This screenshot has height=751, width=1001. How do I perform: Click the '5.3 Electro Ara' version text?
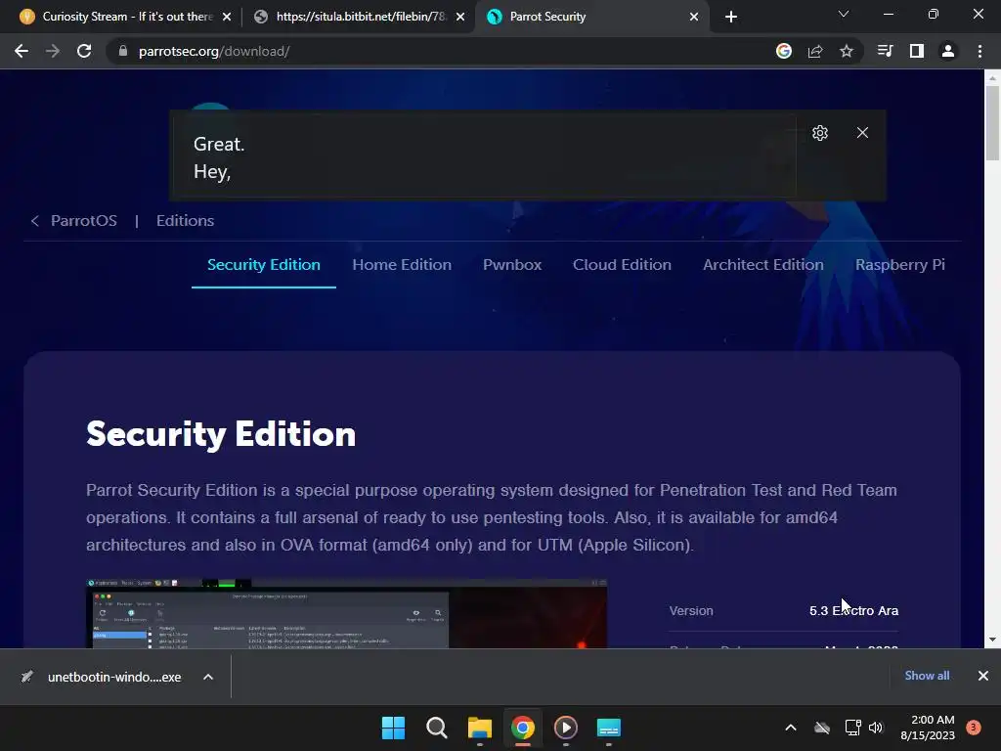[853, 610]
